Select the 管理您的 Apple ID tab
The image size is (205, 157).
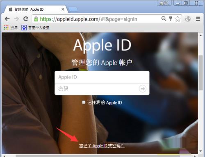[x=36, y=9]
